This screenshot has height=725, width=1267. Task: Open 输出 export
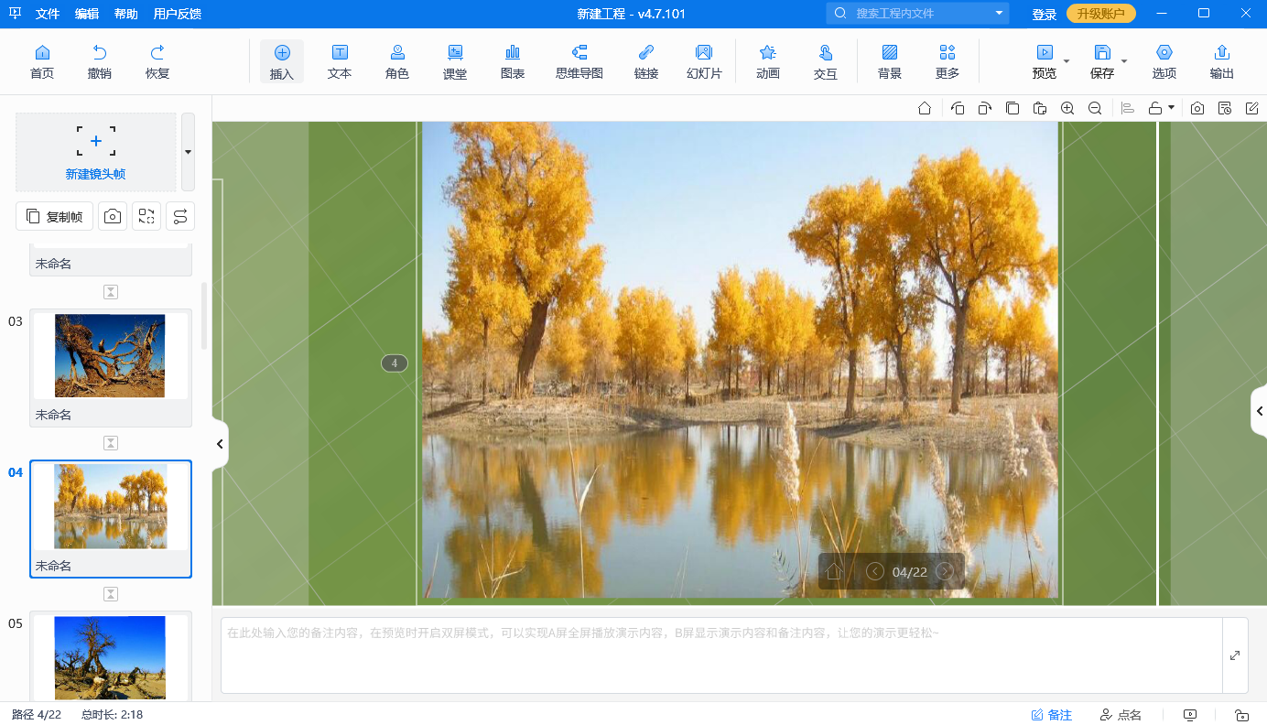tap(1222, 61)
